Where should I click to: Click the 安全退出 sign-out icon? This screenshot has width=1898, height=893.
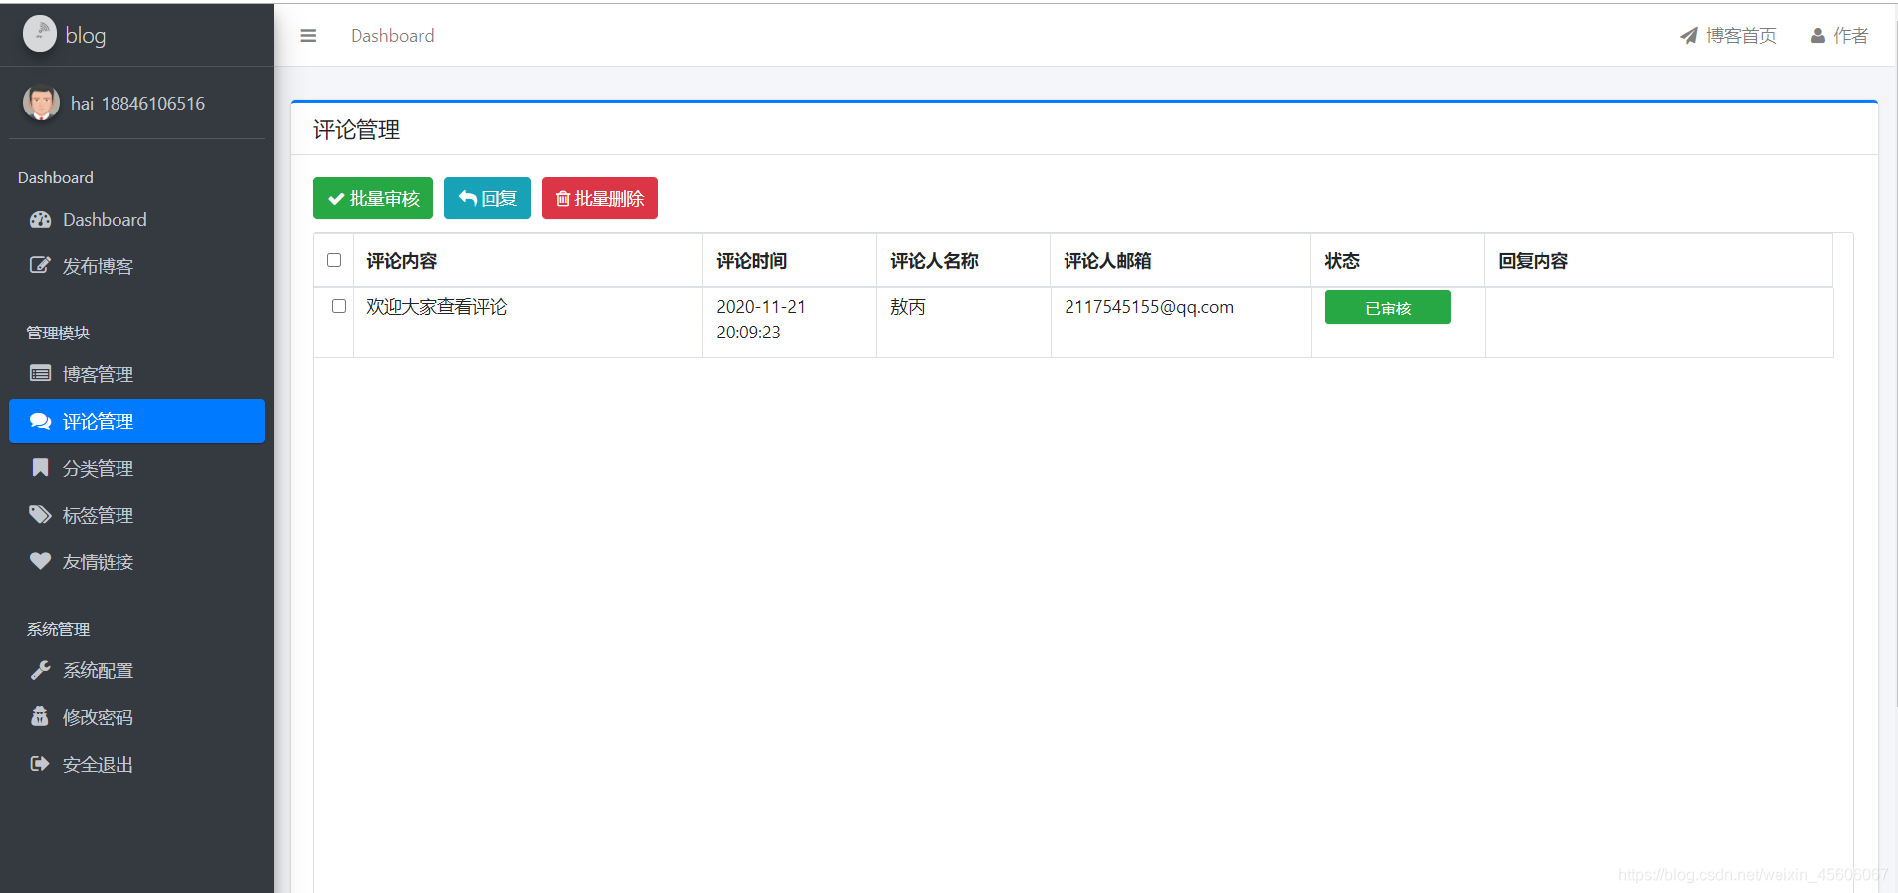pyautogui.click(x=40, y=764)
